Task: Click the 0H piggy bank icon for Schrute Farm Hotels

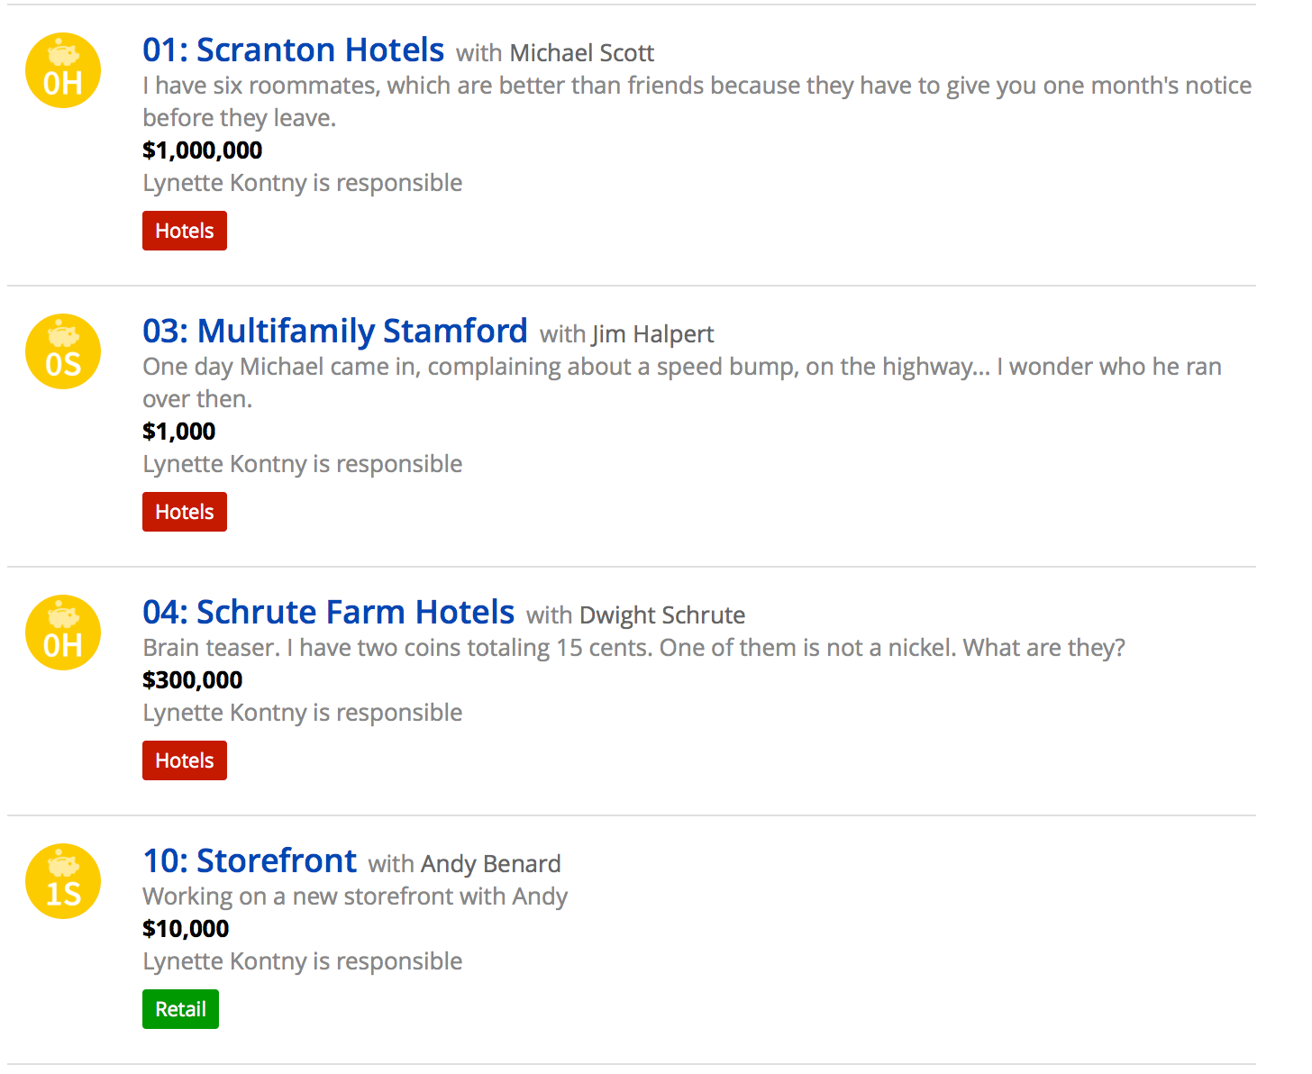Action: (x=63, y=633)
